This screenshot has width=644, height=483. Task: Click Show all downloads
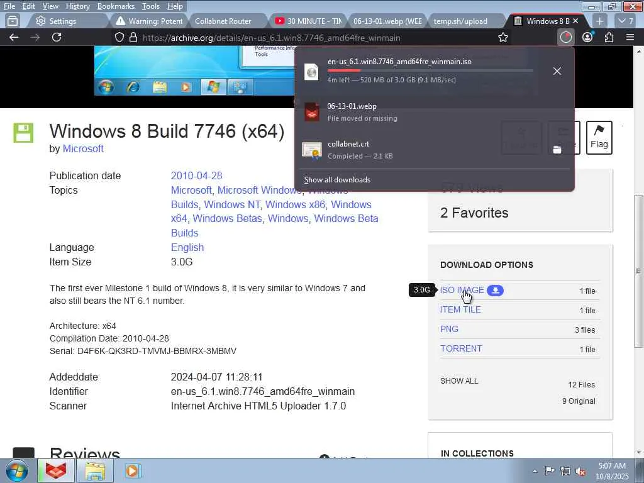point(337,180)
